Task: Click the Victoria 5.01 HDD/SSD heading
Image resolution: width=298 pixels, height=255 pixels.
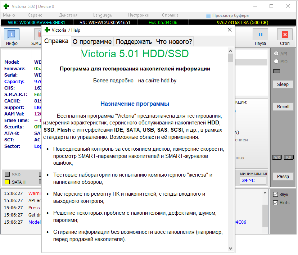Action: tap(135, 54)
